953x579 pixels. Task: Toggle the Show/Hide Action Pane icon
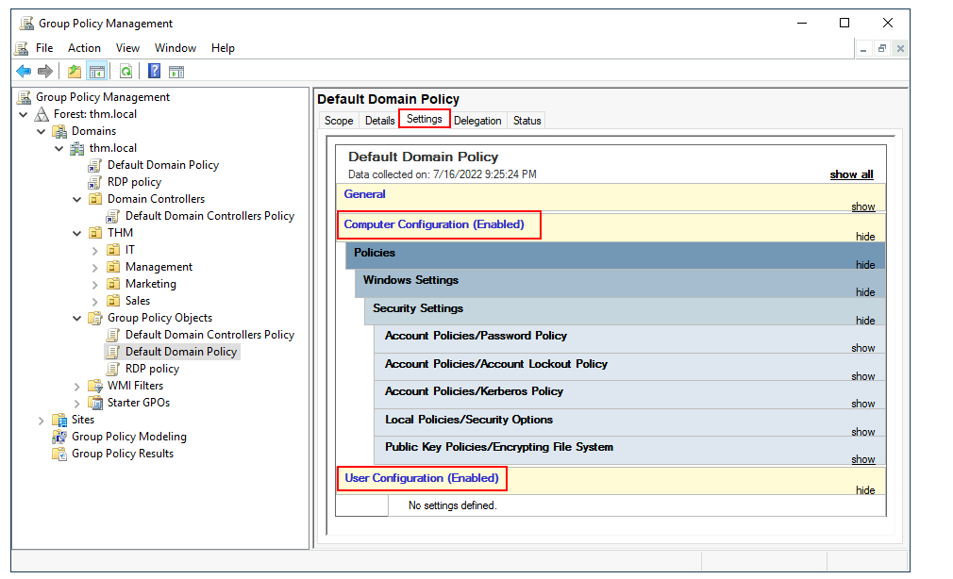click(x=176, y=72)
